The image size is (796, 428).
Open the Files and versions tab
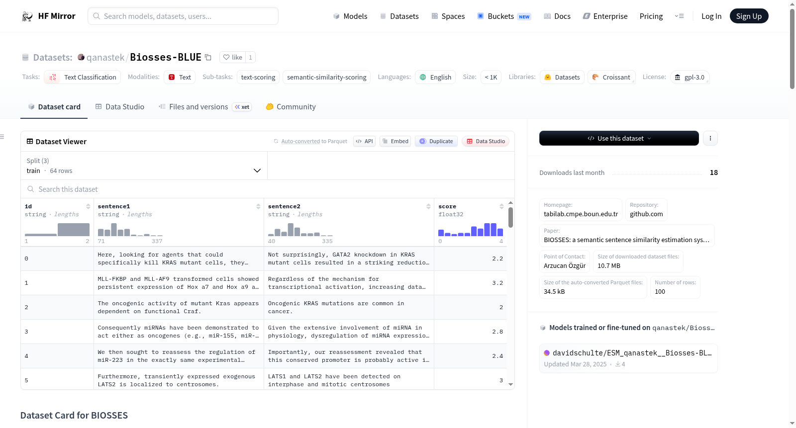[205, 107]
